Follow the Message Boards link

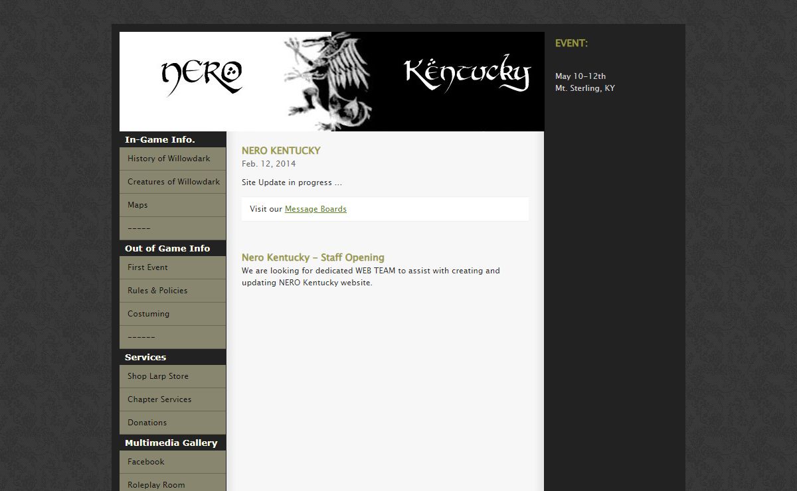point(315,209)
